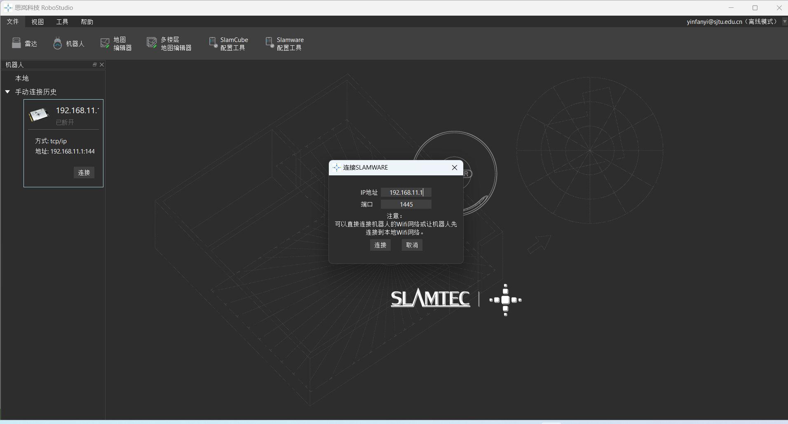
Task: Click the 雷达 (Lidar) toolbar icon
Action: point(16,43)
